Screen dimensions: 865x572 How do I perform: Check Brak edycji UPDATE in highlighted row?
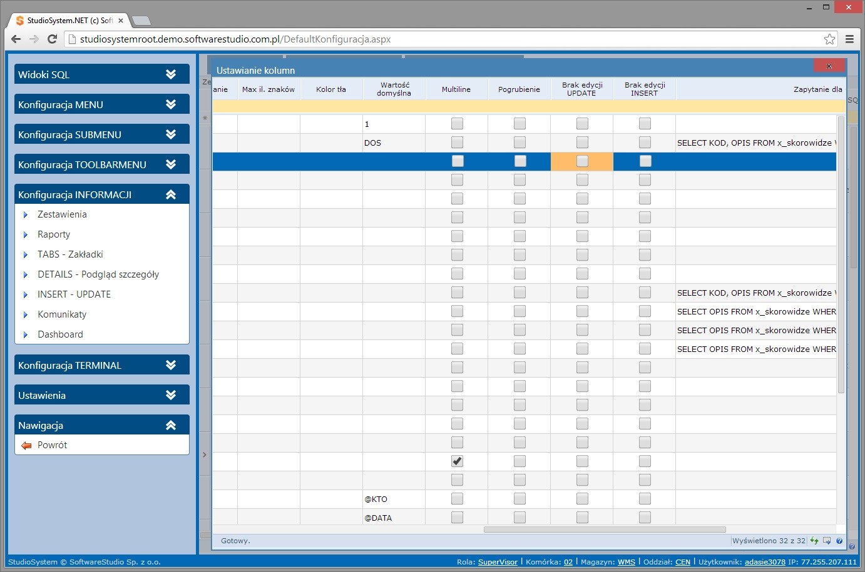pos(582,161)
